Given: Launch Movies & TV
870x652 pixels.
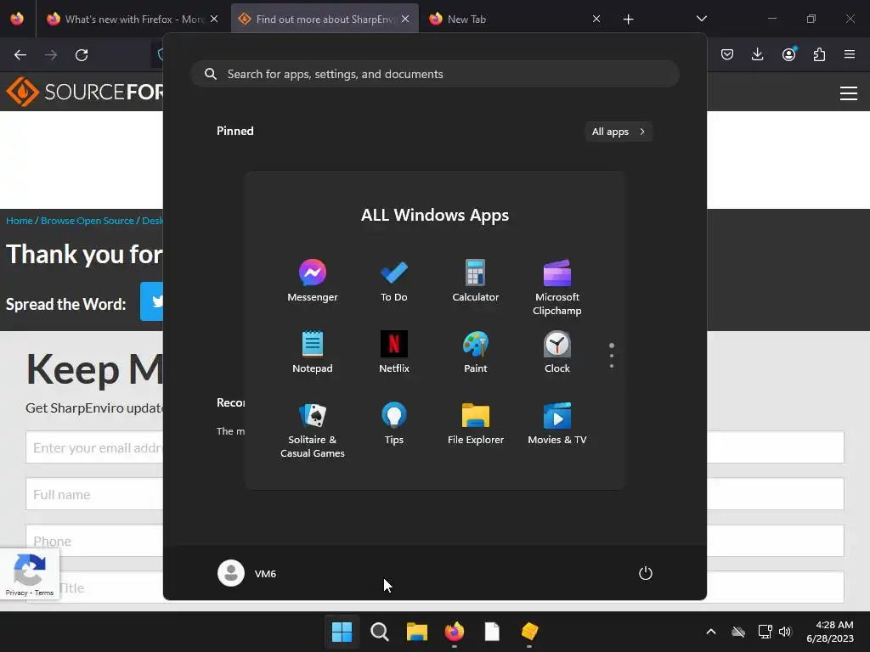Looking at the screenshot, I should [557, 424].
